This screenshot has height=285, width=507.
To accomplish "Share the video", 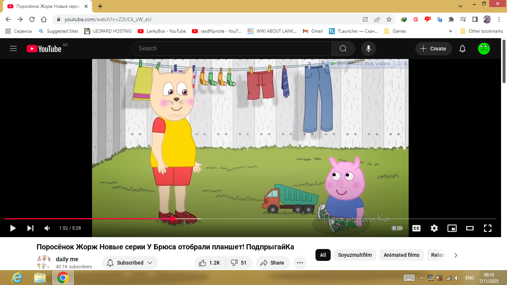I will pyautogui.click(x=272, y=263).
